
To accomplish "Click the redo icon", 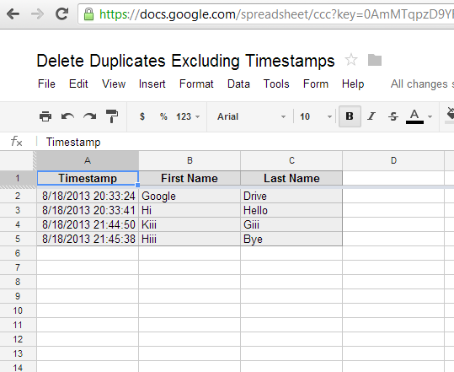I will pyautogui.click(x=90, y=116).
